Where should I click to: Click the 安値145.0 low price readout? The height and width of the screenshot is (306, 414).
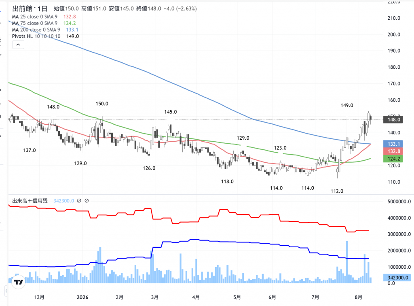[x=121, y=9]
